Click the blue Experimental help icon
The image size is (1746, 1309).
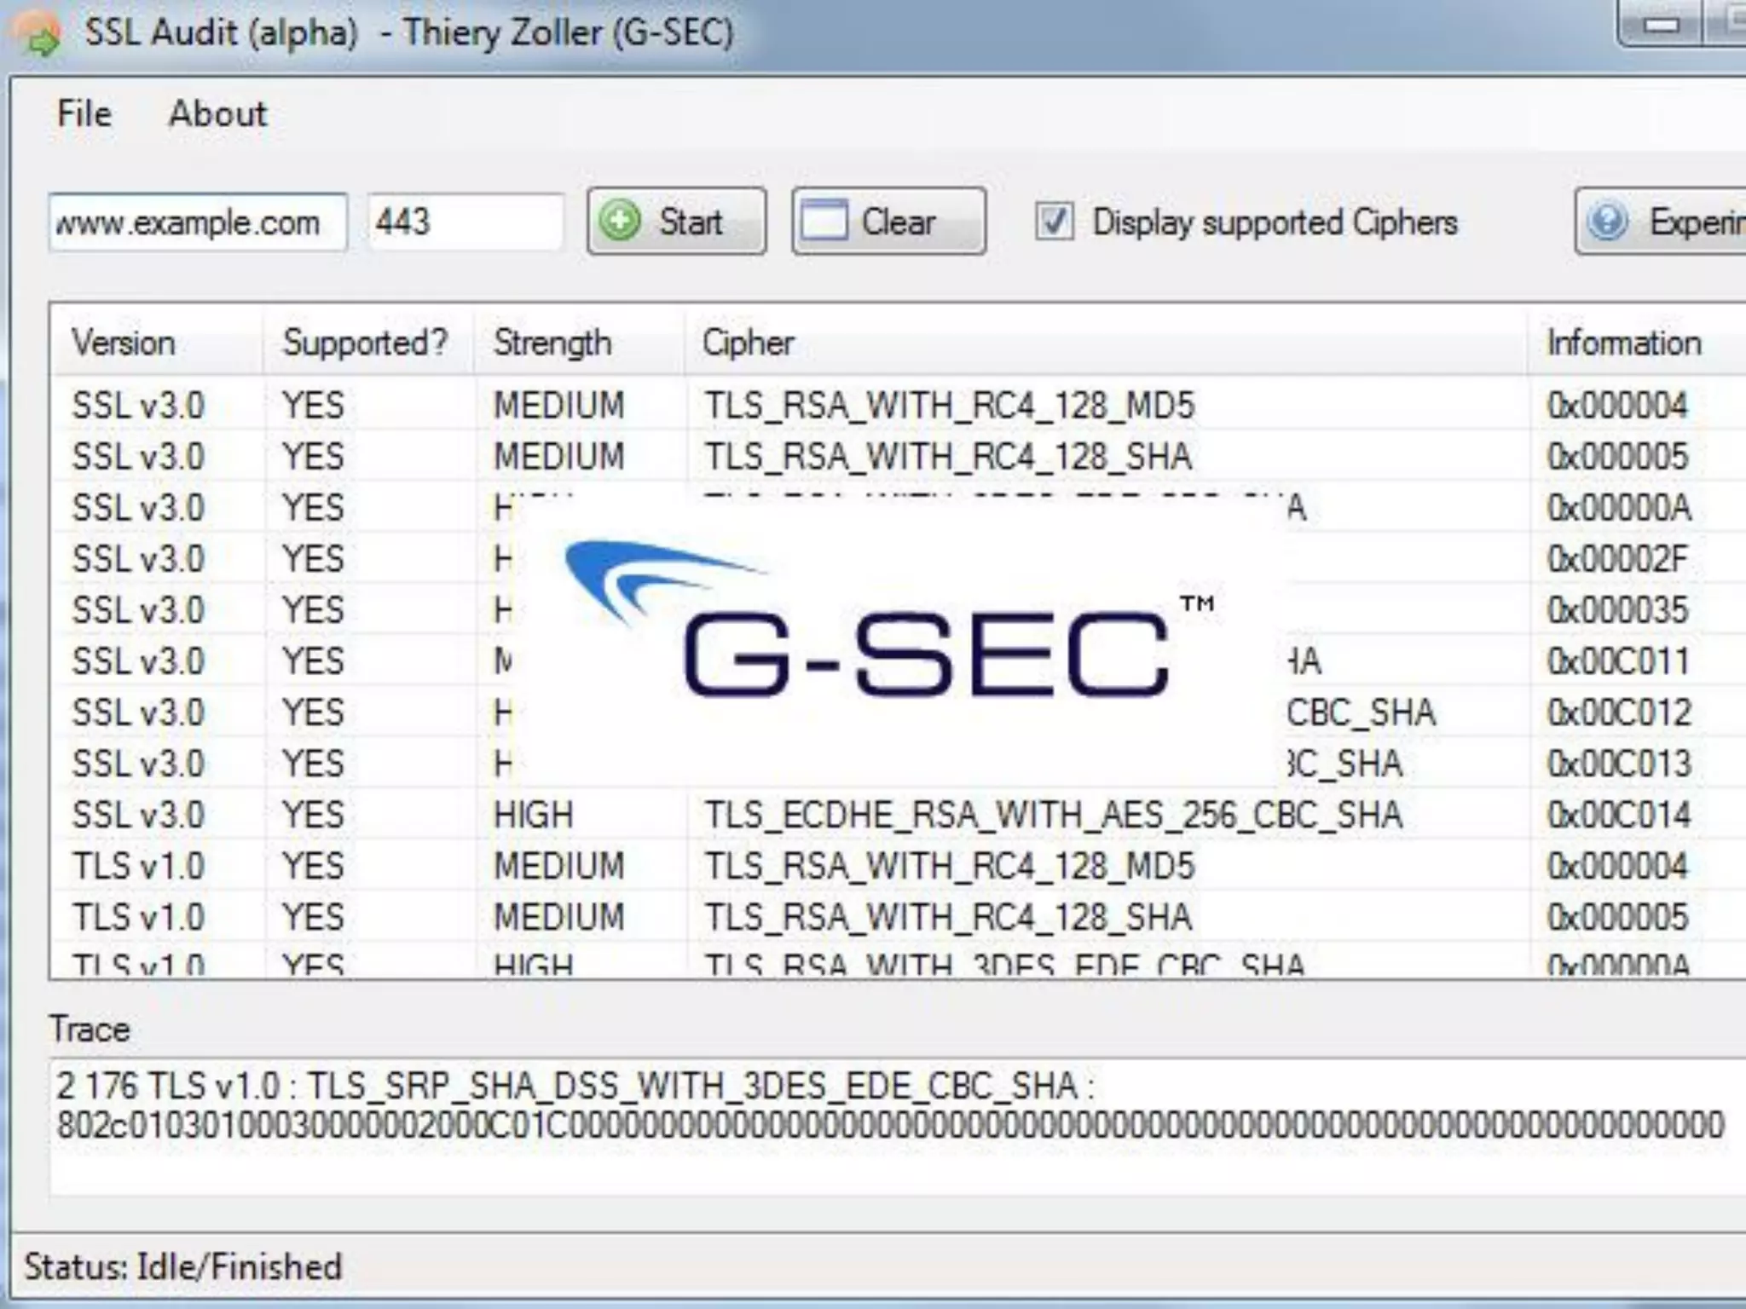(1608, 222)
